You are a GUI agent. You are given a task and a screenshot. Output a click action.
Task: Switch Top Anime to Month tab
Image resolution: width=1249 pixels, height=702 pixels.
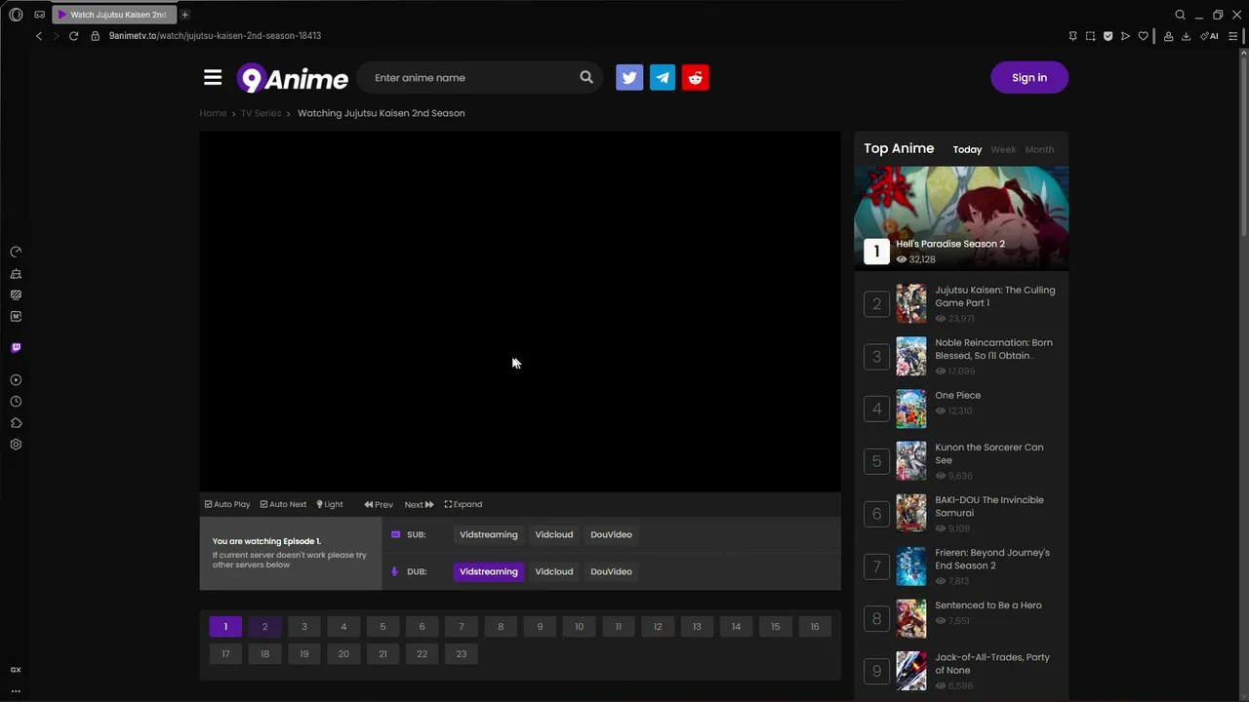tap(1039, 149)
